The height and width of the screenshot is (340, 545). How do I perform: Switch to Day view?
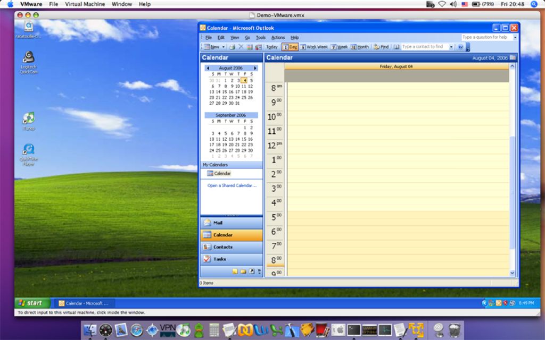click(290, 47)
